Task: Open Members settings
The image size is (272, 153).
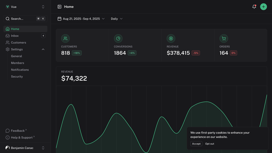Action: [x=17, y=63]
